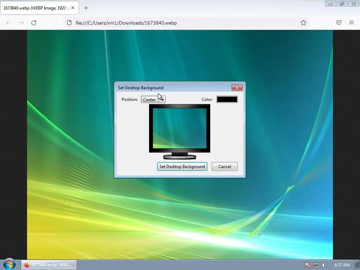
Task: Select the Firefox taskbar button
Action: tap(49, 265)
